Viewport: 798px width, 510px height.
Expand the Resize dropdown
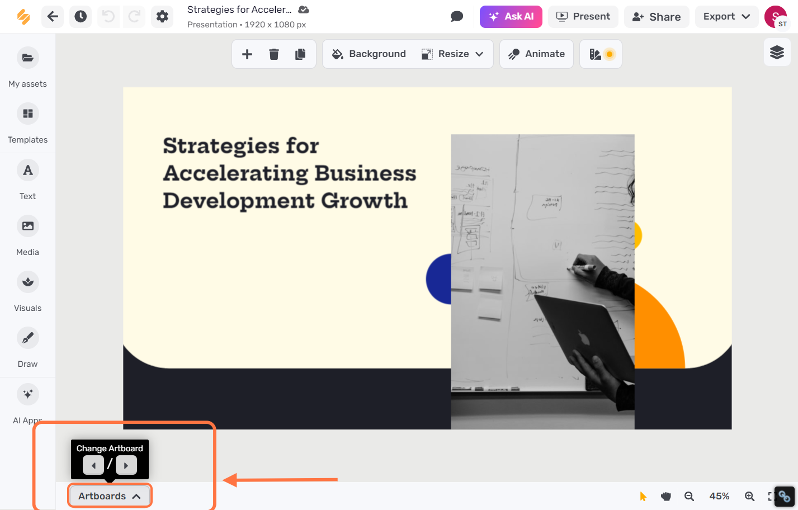[452, 54]
